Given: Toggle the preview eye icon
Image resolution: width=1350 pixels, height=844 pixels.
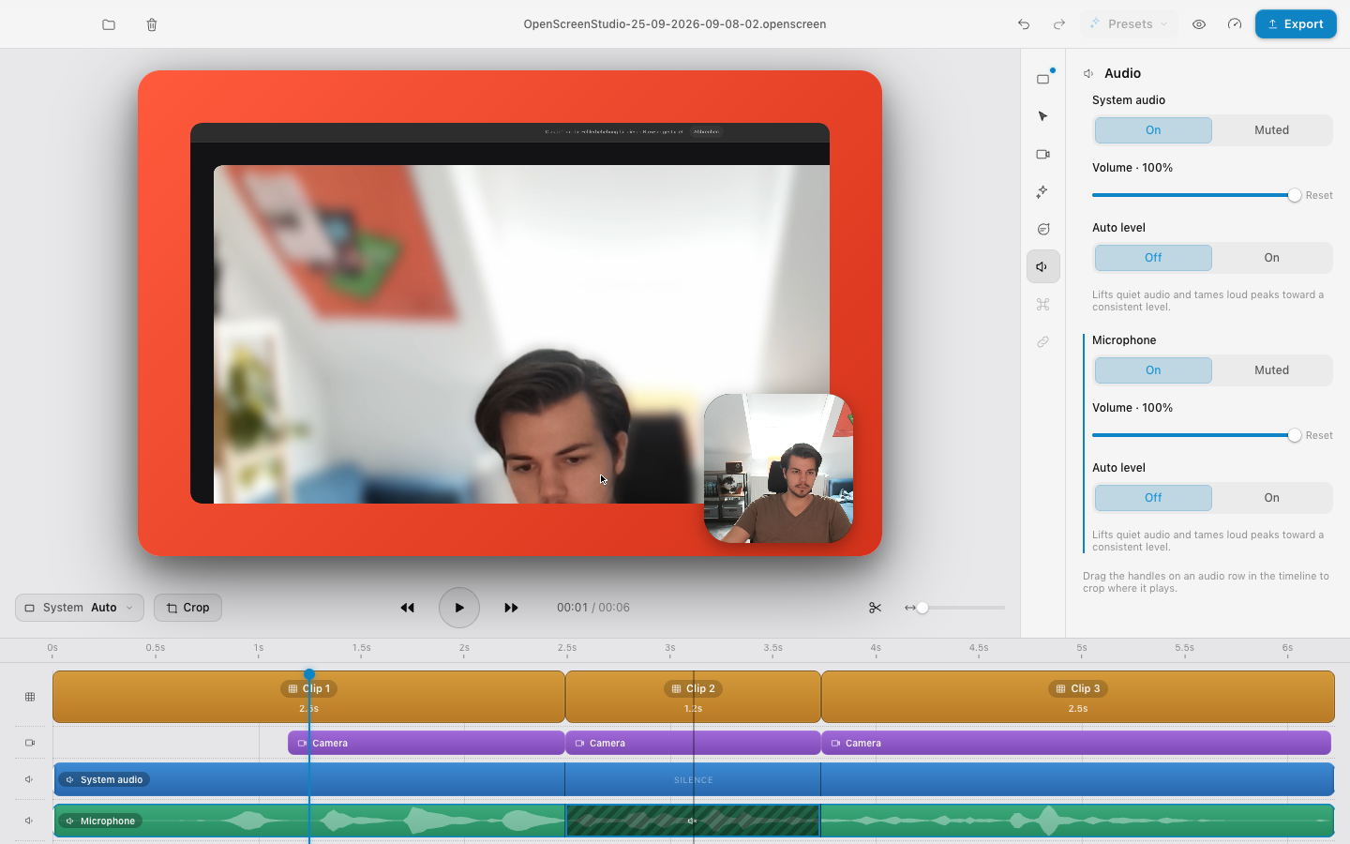Looking at the screenshot, I should (1199, 24).
